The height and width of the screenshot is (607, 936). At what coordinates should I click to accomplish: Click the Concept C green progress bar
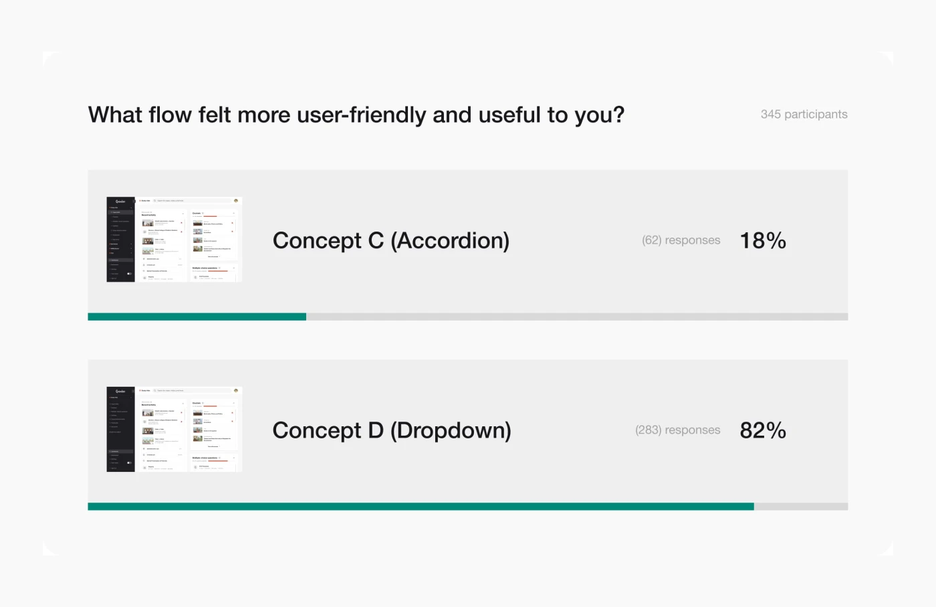197,317
